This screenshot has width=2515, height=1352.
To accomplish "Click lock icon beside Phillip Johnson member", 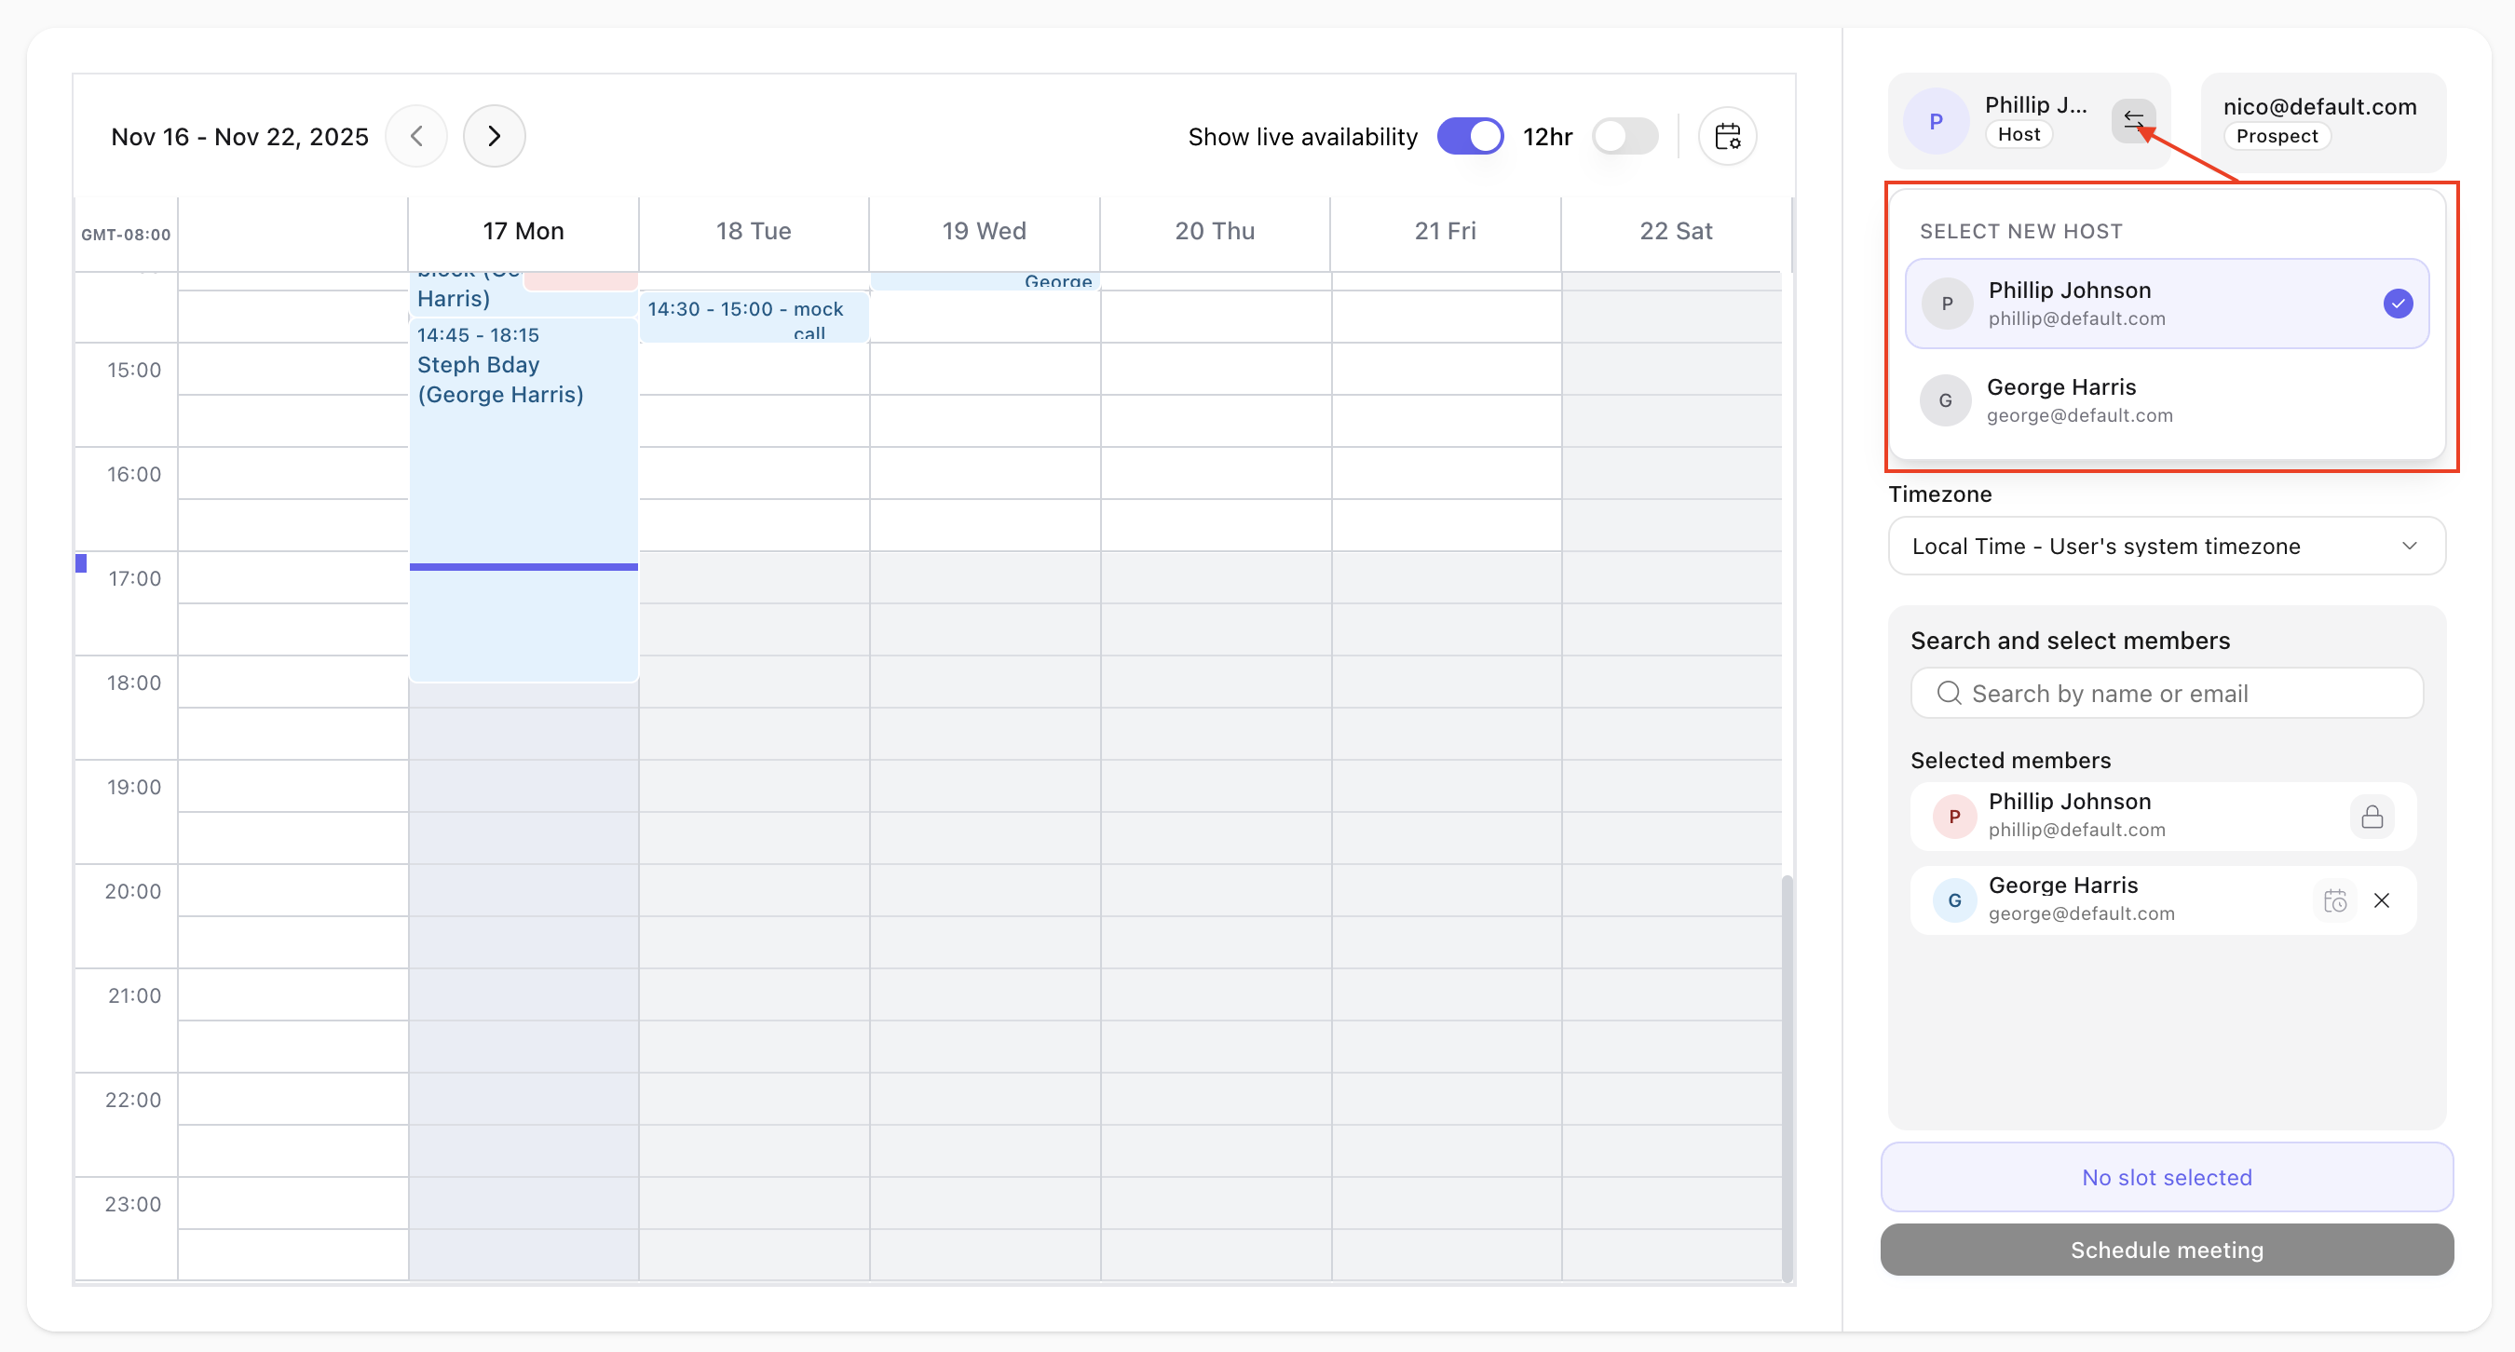I will tap(2372, 816).
